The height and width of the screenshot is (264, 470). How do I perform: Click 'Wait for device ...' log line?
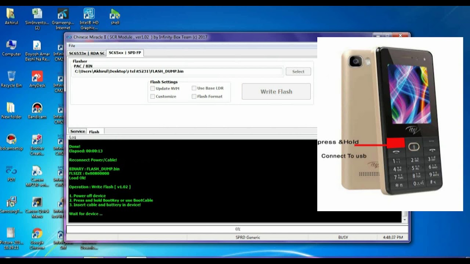pos(86,214)
